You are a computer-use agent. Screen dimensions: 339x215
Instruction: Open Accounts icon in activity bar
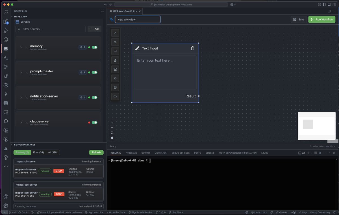pyautogui.click(x=6, y=197)
